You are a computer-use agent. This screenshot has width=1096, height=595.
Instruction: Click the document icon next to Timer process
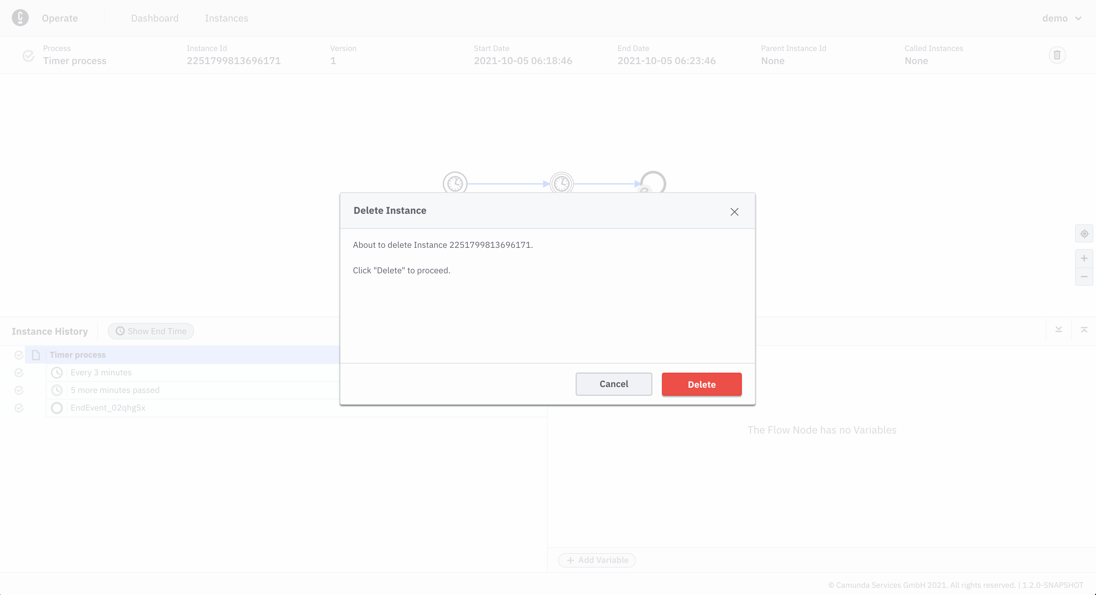point(36,354)
